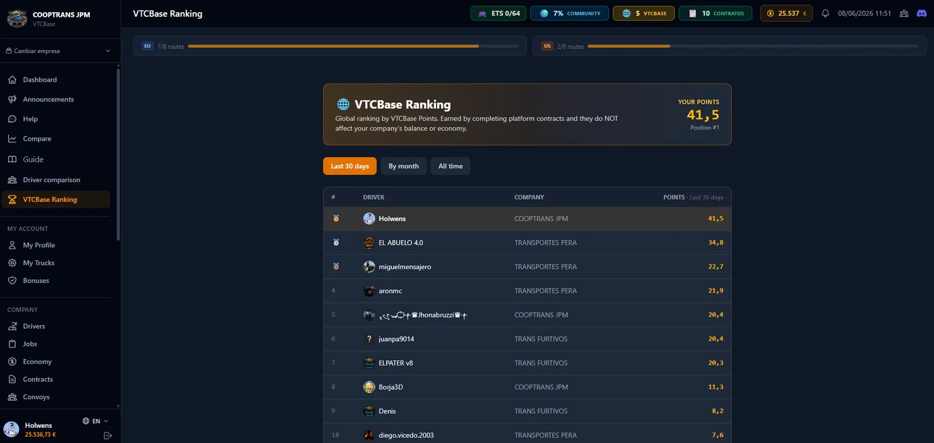Open notifications bell icon

825,13
